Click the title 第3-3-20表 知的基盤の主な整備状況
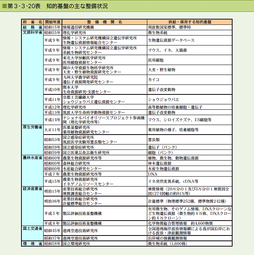 click(57, 6)
